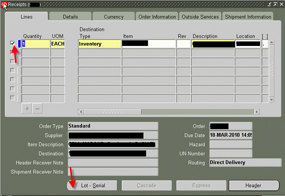Check the fifth row's line checkbox
The image size is (285, 196).
(x=12, y=79)
